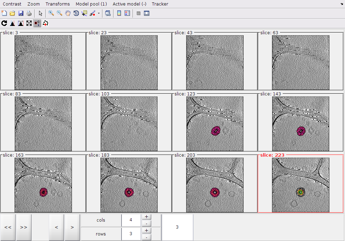The width and height of the screenshot is (345, 241).
Task: Select the slice 83 thumbnail
Action: (43, 124)
